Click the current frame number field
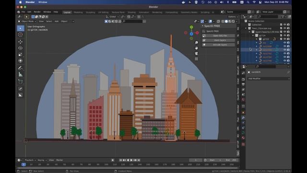This screenshot has height=173, width=307. coord(196,160)
